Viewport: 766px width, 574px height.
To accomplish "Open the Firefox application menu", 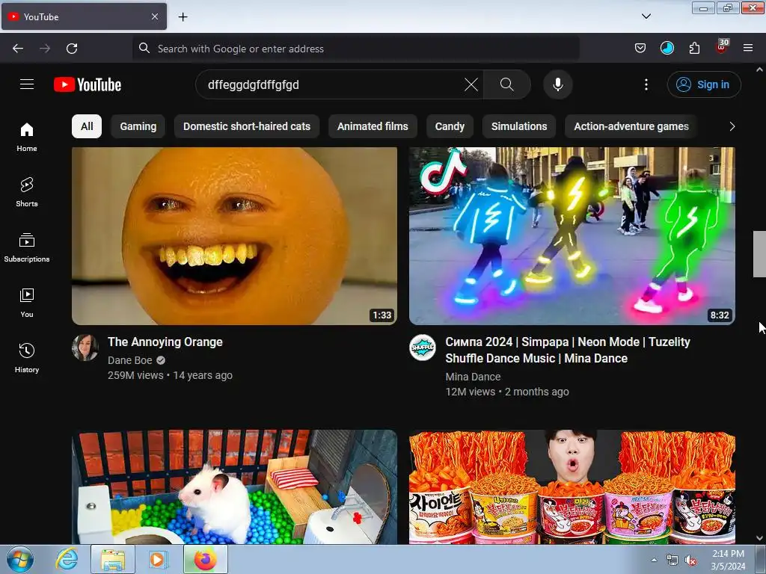I will click(x=748, y=48).
